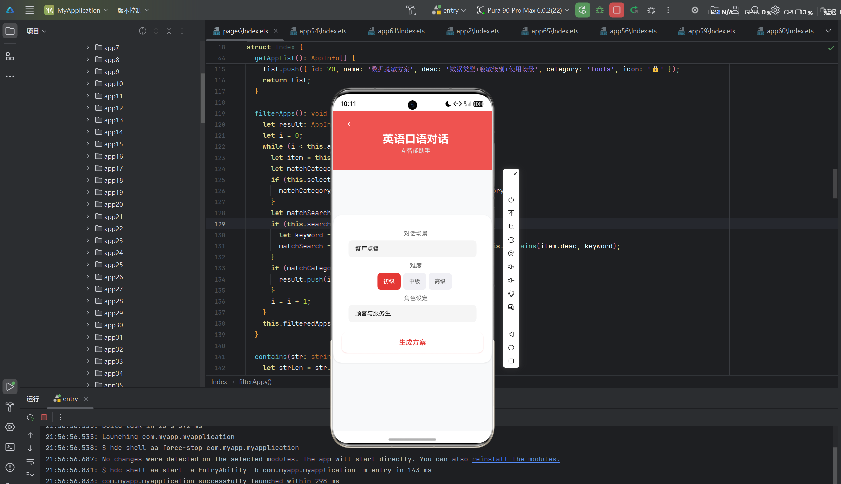Expand the app7 folder
841x484 pixels.
click(x=88, y=48)
